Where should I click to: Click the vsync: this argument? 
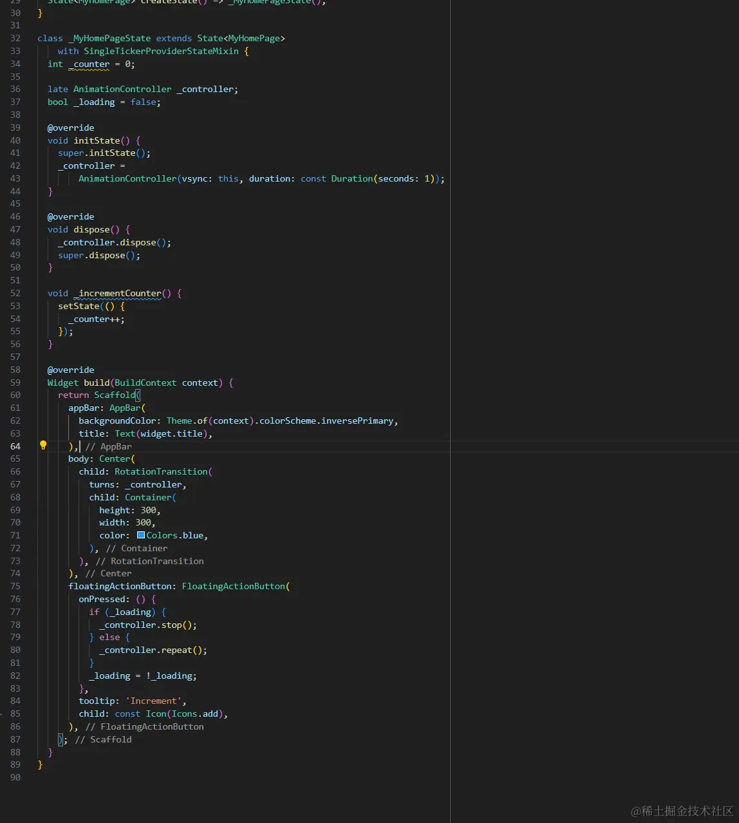[210, 178]
